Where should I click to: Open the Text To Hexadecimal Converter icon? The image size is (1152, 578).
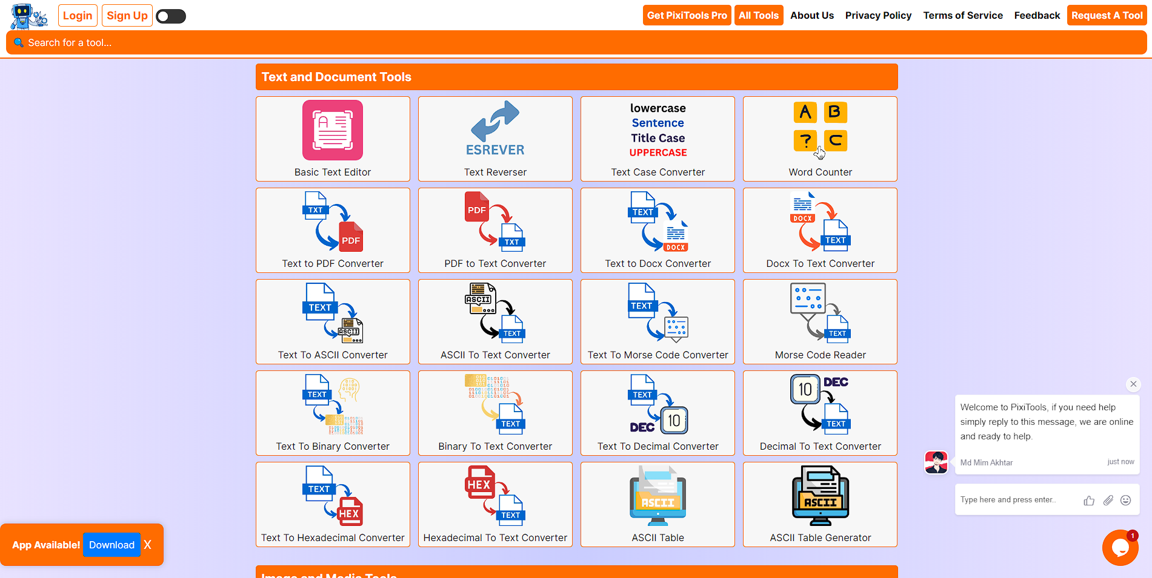(333, 496)
